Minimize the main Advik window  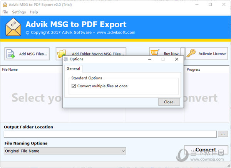197,5
